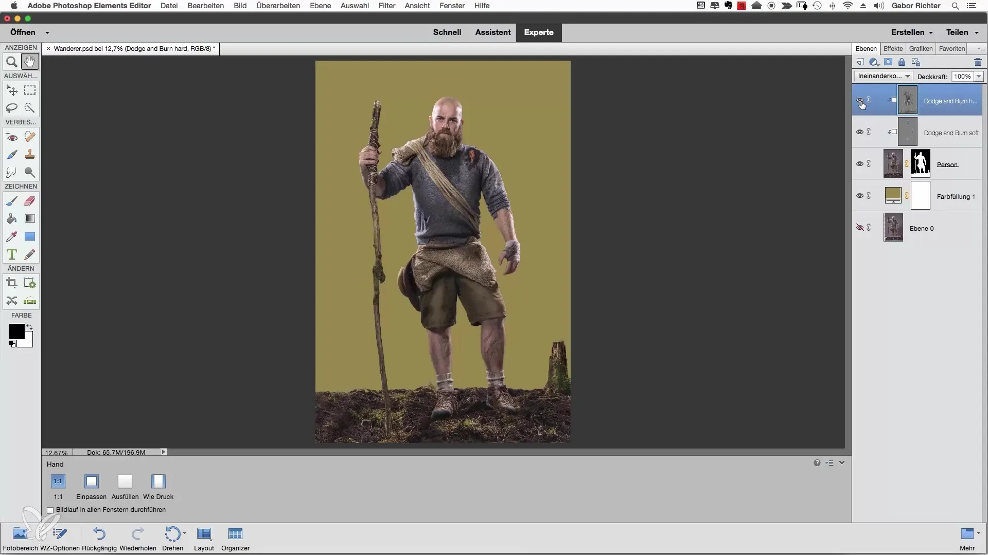The width and height of the screenshot is (988, 555).
Task: Select the Zoom tool in the toolbox
Action: coord(11,62)
